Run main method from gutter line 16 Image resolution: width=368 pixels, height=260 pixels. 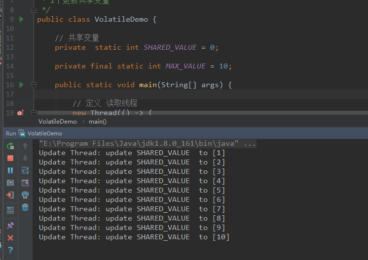[x=21, y=85]
